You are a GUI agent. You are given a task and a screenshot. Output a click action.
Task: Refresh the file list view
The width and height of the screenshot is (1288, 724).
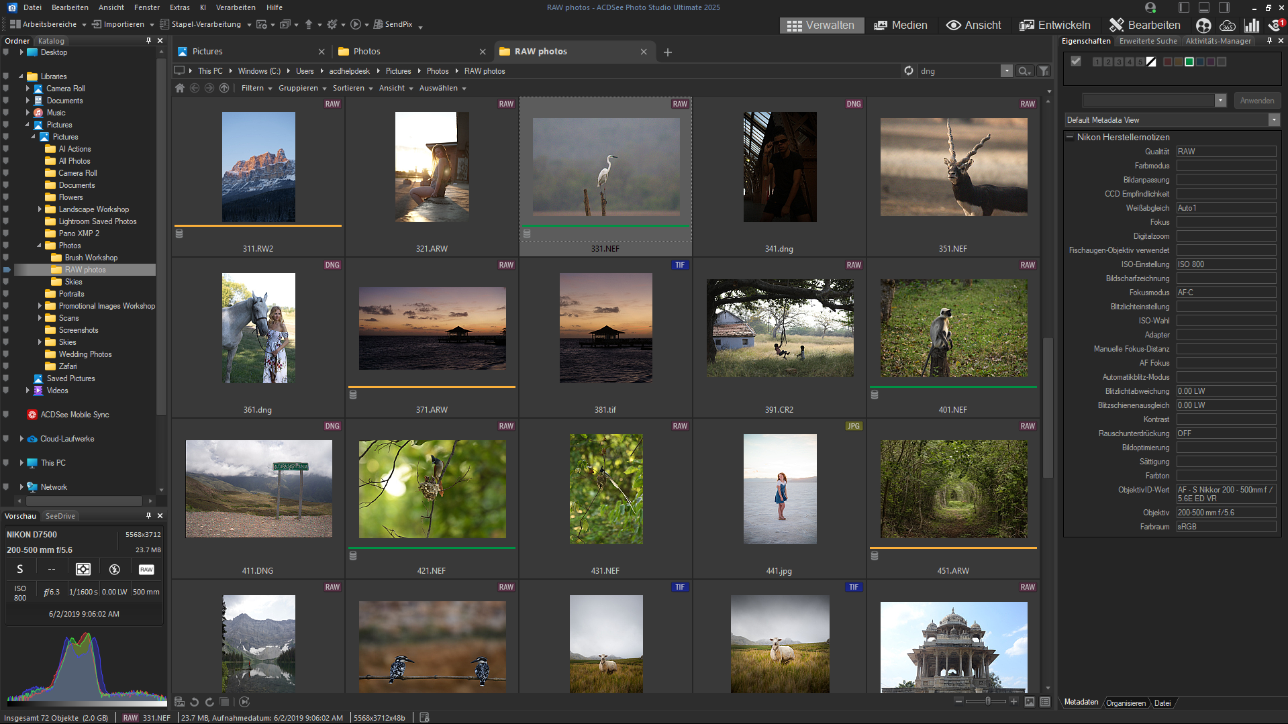tap(908, 71)
